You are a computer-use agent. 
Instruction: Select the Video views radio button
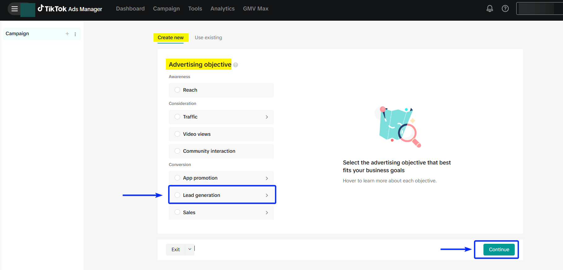(177, 134)
